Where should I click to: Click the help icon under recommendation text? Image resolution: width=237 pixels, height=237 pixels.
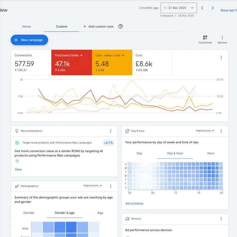17,161
